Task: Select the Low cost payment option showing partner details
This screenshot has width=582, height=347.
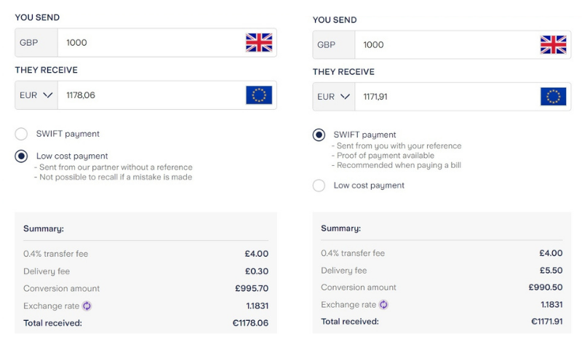Action: 21,156
